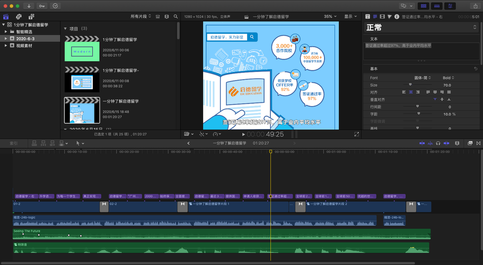Open timeline clip appearance button
The image size is (483, 265).
point(457,143)
